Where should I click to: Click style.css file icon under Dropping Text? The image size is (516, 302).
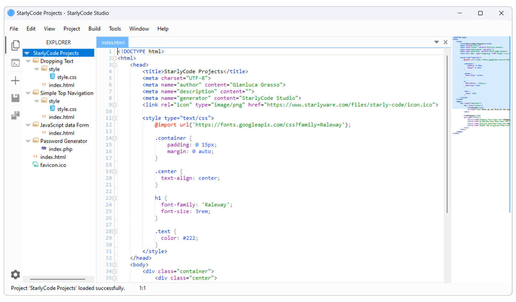coord(52,77)
